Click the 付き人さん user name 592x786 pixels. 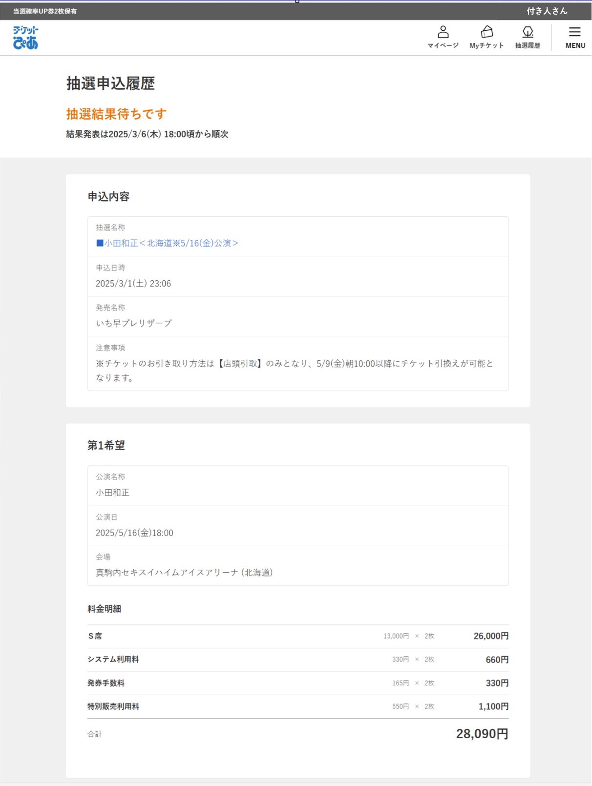coord(547,11)
